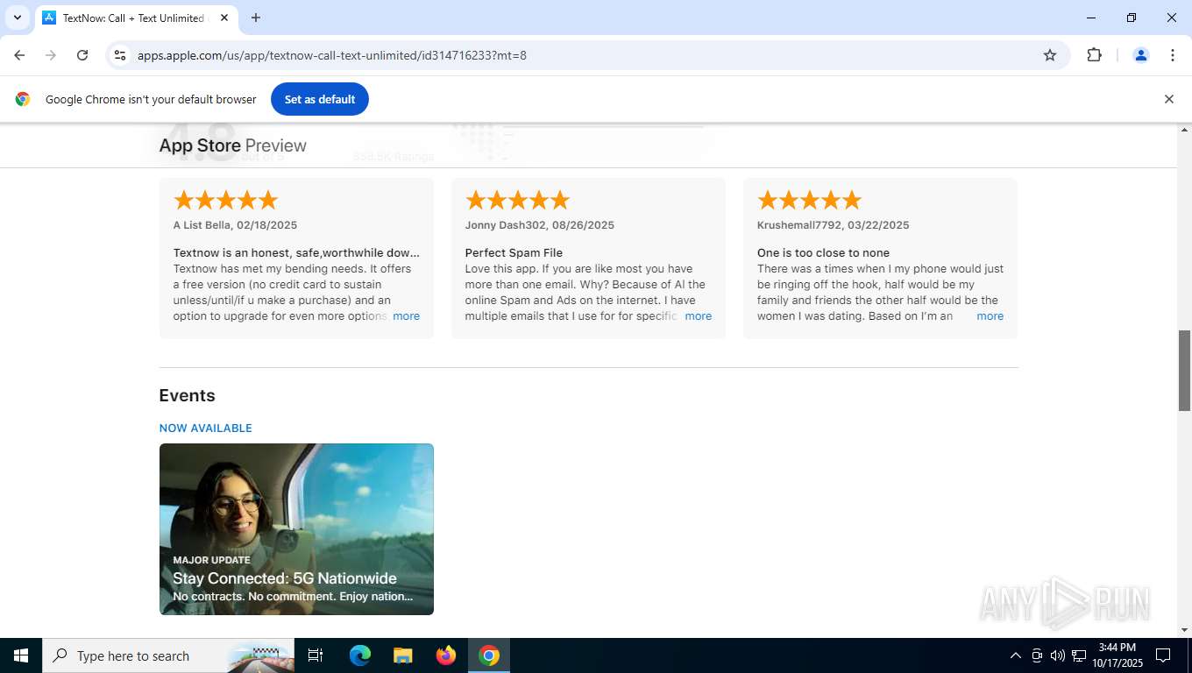Image resolution: width=1192 pixels, height=673 pixels.
Task: Open a new browser tab
Action: coord(256,18)
